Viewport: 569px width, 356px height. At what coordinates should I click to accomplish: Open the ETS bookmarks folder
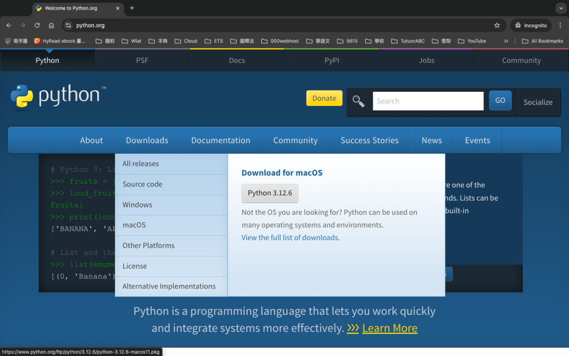tap(214, 41)
